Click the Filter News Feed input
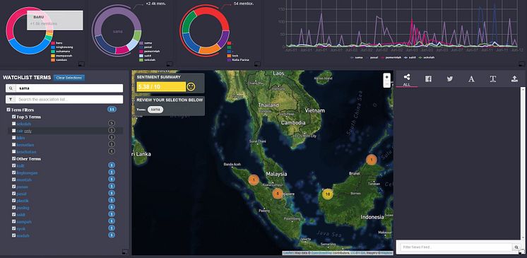 pyautogui.click(x=456, y=247)
